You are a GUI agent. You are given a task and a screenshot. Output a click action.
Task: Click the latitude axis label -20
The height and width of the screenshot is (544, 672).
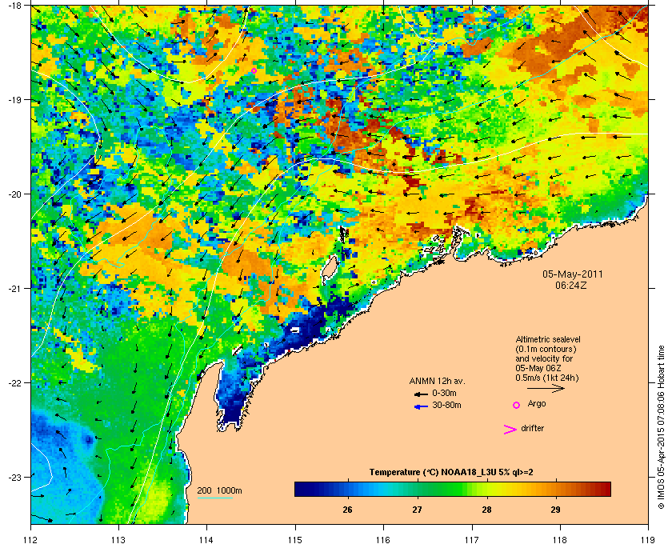tap(14, 194)
